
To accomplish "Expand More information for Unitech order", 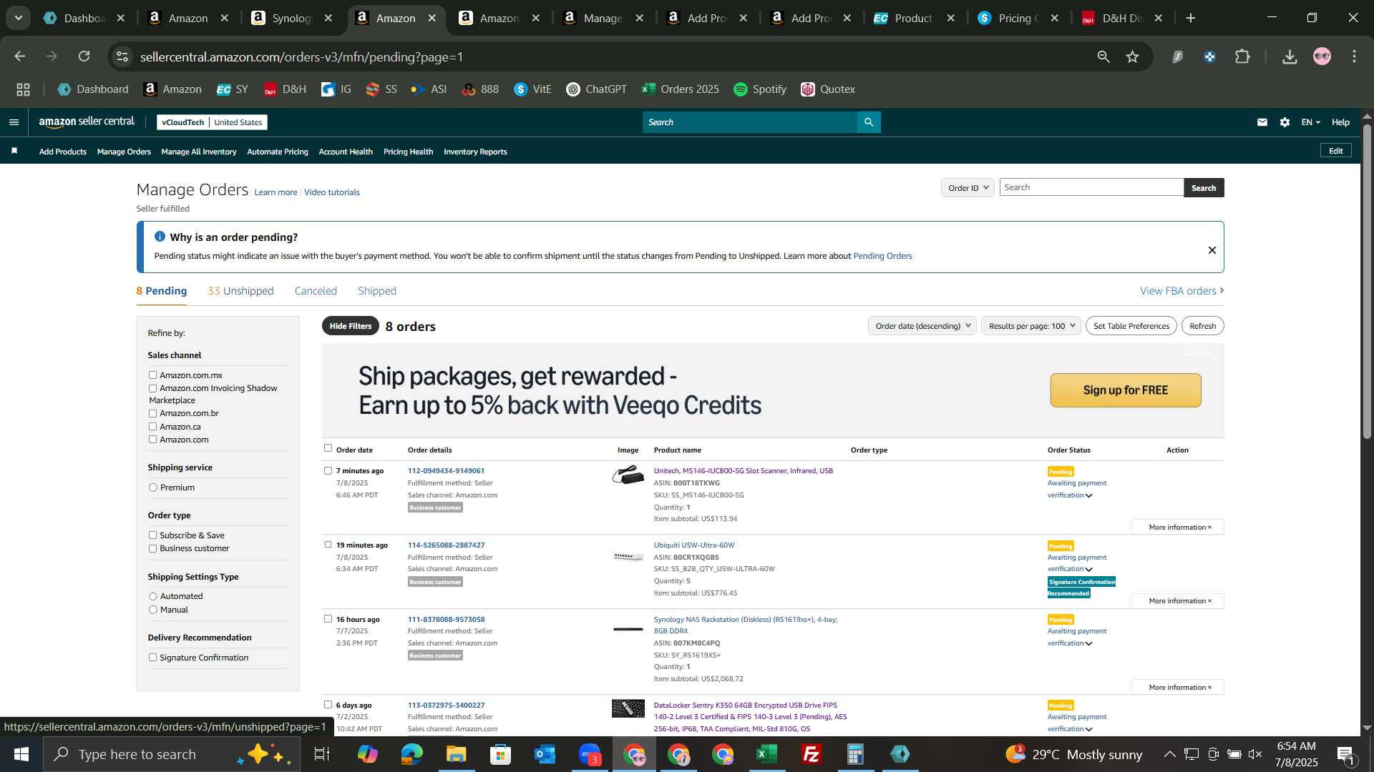I will coord(1178,528).
